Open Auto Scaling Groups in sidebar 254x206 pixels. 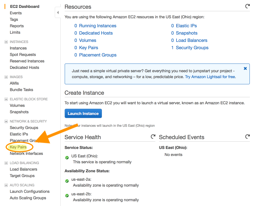point(28,198)
